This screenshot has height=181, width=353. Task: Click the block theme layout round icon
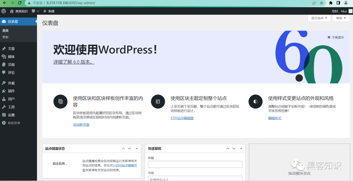(x=158, y=102)
